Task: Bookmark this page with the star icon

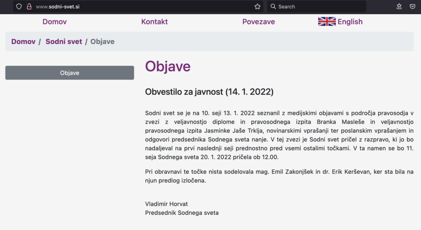Action: (x=257, y=7)
